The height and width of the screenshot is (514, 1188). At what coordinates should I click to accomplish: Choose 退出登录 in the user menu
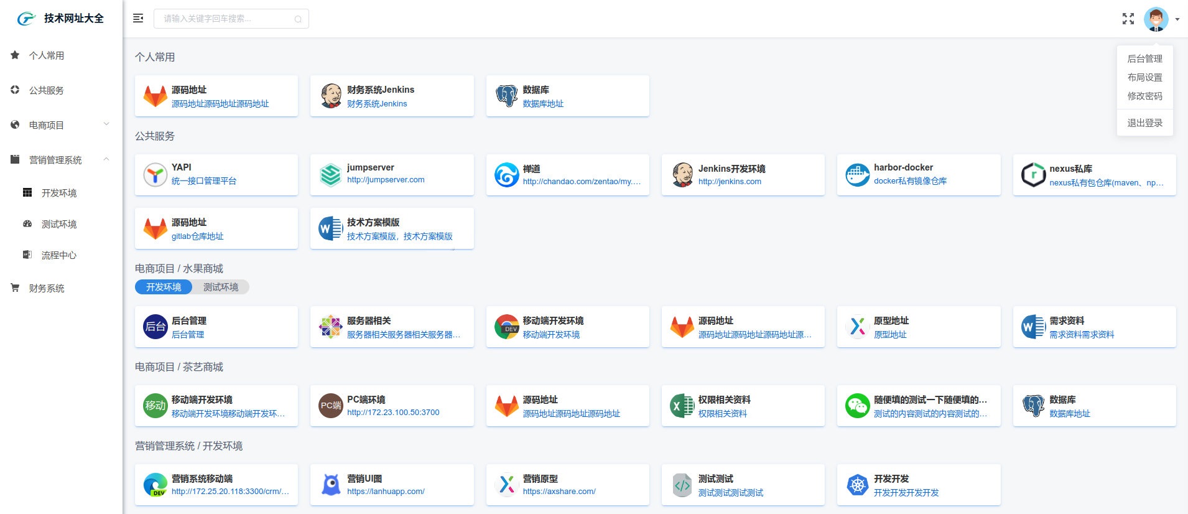pos(1144,123)
